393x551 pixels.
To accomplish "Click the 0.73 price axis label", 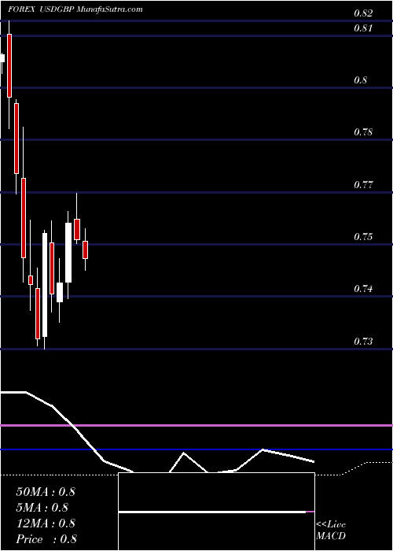I will point(363,341).
